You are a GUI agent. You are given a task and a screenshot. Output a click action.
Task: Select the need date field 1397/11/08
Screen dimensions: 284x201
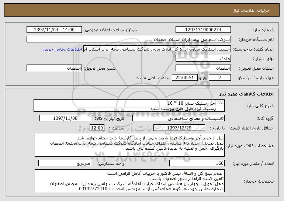pos(65,118)
